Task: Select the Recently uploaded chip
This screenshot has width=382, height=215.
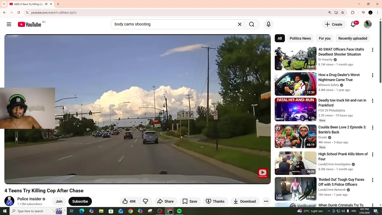Action: pos(353,38)
